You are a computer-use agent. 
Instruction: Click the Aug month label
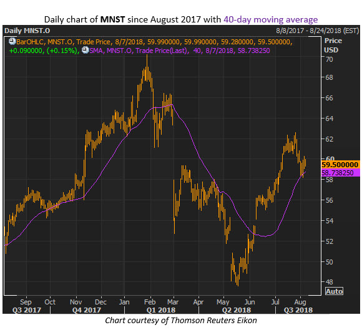(x=300, y=302)
